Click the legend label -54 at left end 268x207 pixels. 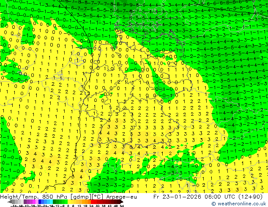[x=14, y=206]
